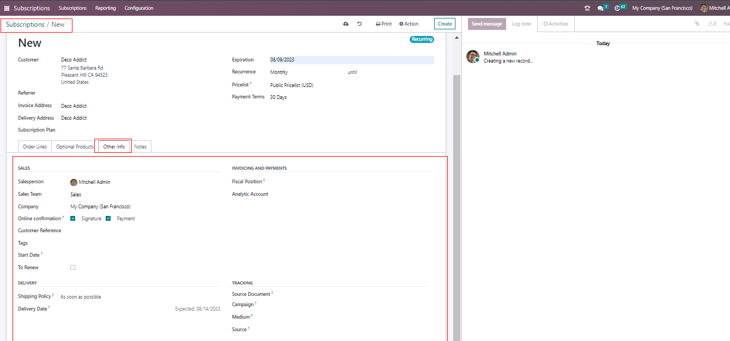Click the Create button
Viewport: 730px width, 341px height.
pos(445,24)
